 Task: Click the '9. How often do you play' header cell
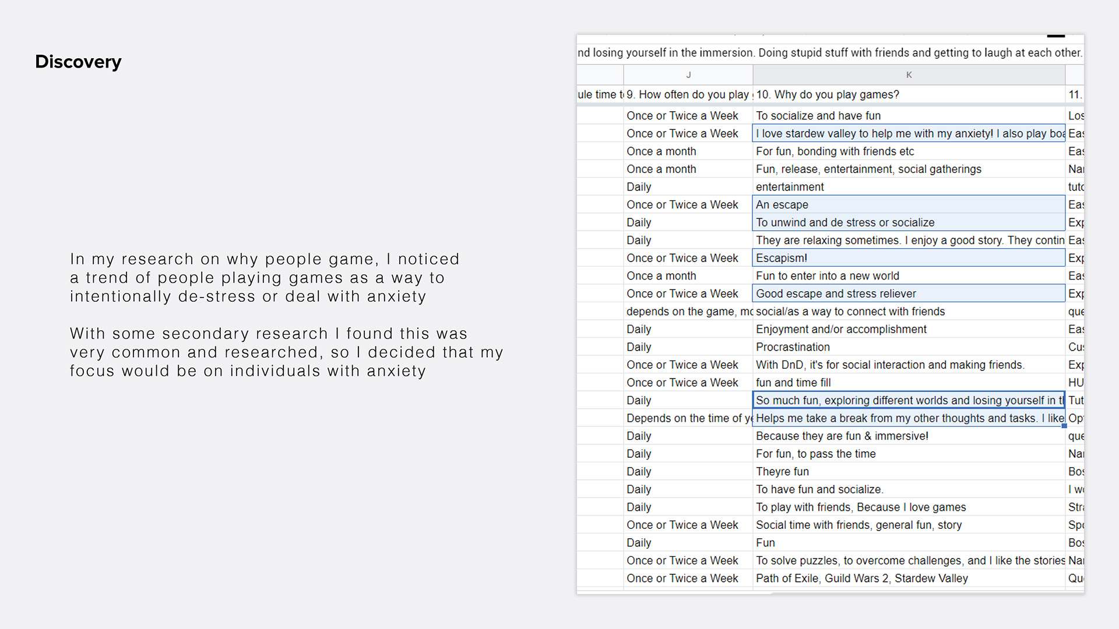click(688, 94)
